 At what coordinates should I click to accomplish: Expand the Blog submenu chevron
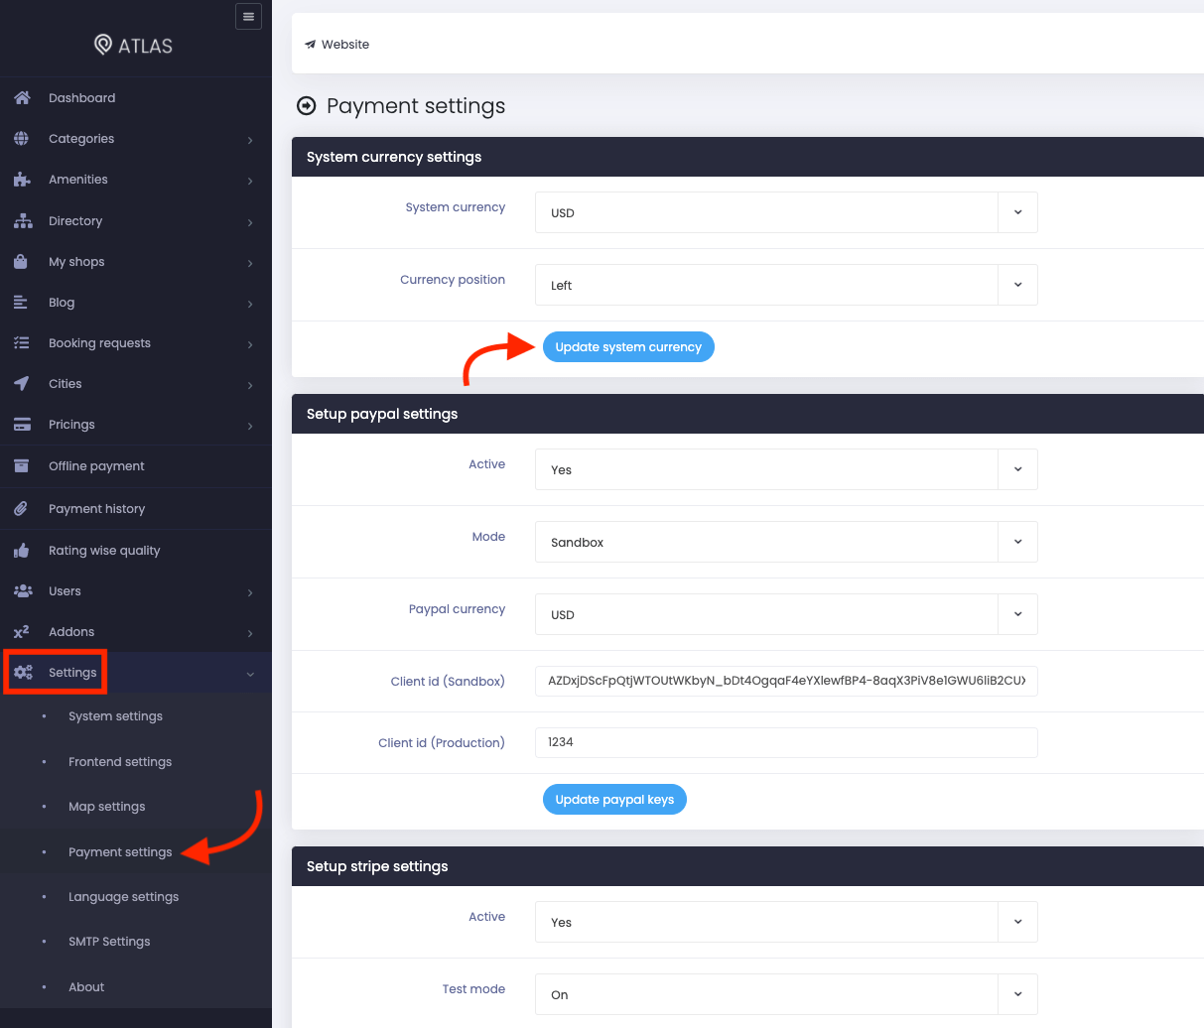(x=250, y=304)
